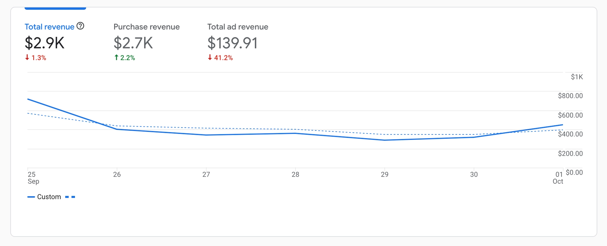Click the help icon beside Total revenue
The height and width of the screenshot is (246, 607).
click(80, 26)
